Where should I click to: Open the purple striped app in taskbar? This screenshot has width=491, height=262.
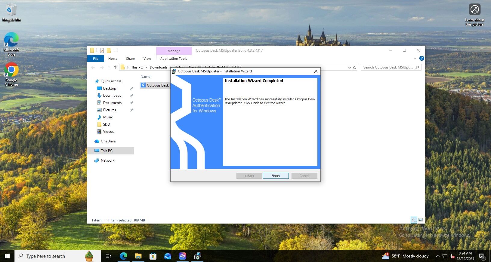[182, 256]
